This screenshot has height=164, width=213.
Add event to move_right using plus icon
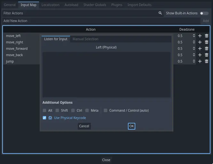(x=200, y=42)
